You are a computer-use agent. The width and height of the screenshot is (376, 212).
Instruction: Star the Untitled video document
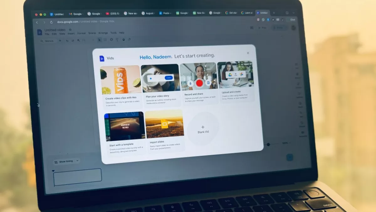coord(70,30)
